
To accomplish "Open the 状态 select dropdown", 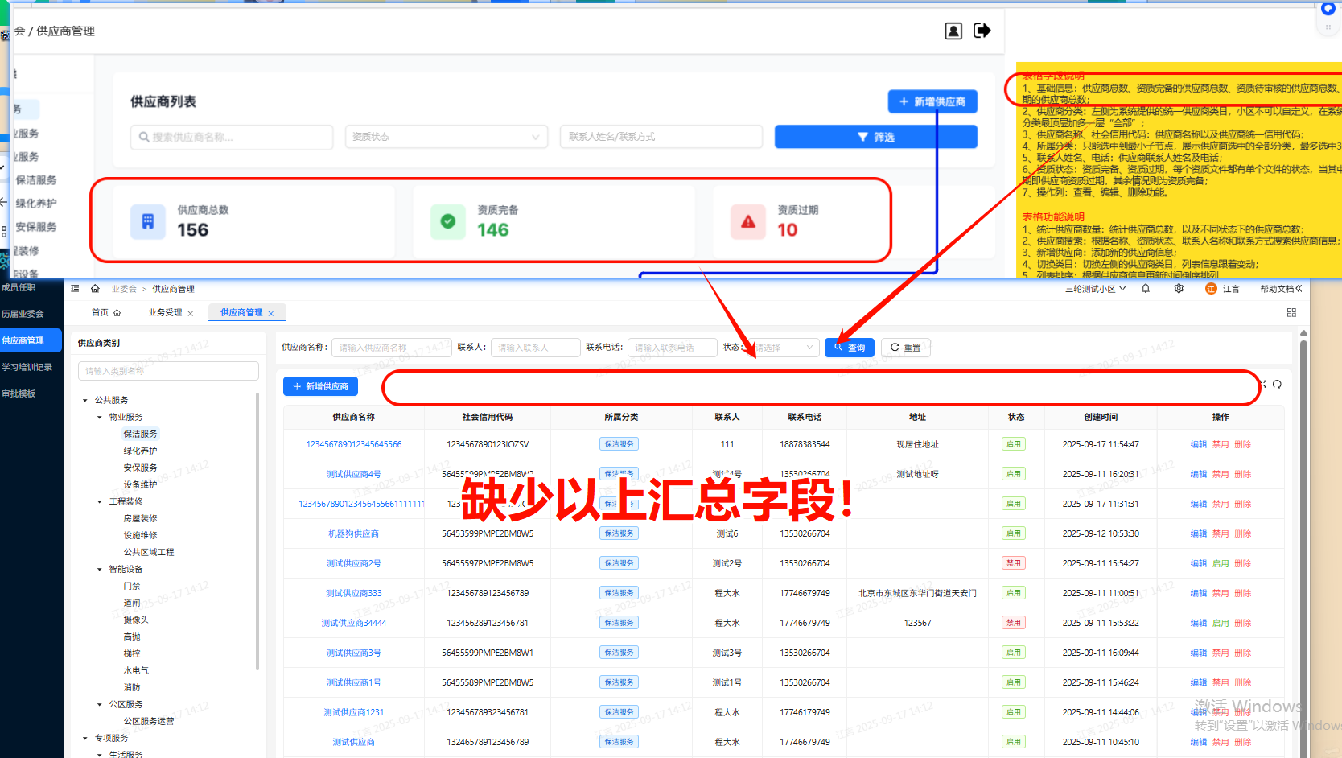I will coord(781,348).
